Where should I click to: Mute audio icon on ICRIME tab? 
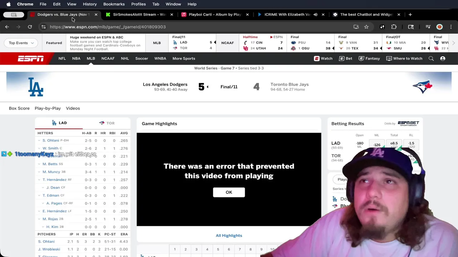315,15
